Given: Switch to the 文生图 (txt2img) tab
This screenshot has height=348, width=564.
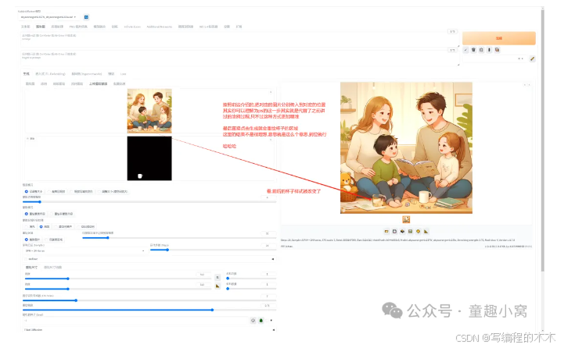Looking at the screenshot, I should tap(26, 27).
